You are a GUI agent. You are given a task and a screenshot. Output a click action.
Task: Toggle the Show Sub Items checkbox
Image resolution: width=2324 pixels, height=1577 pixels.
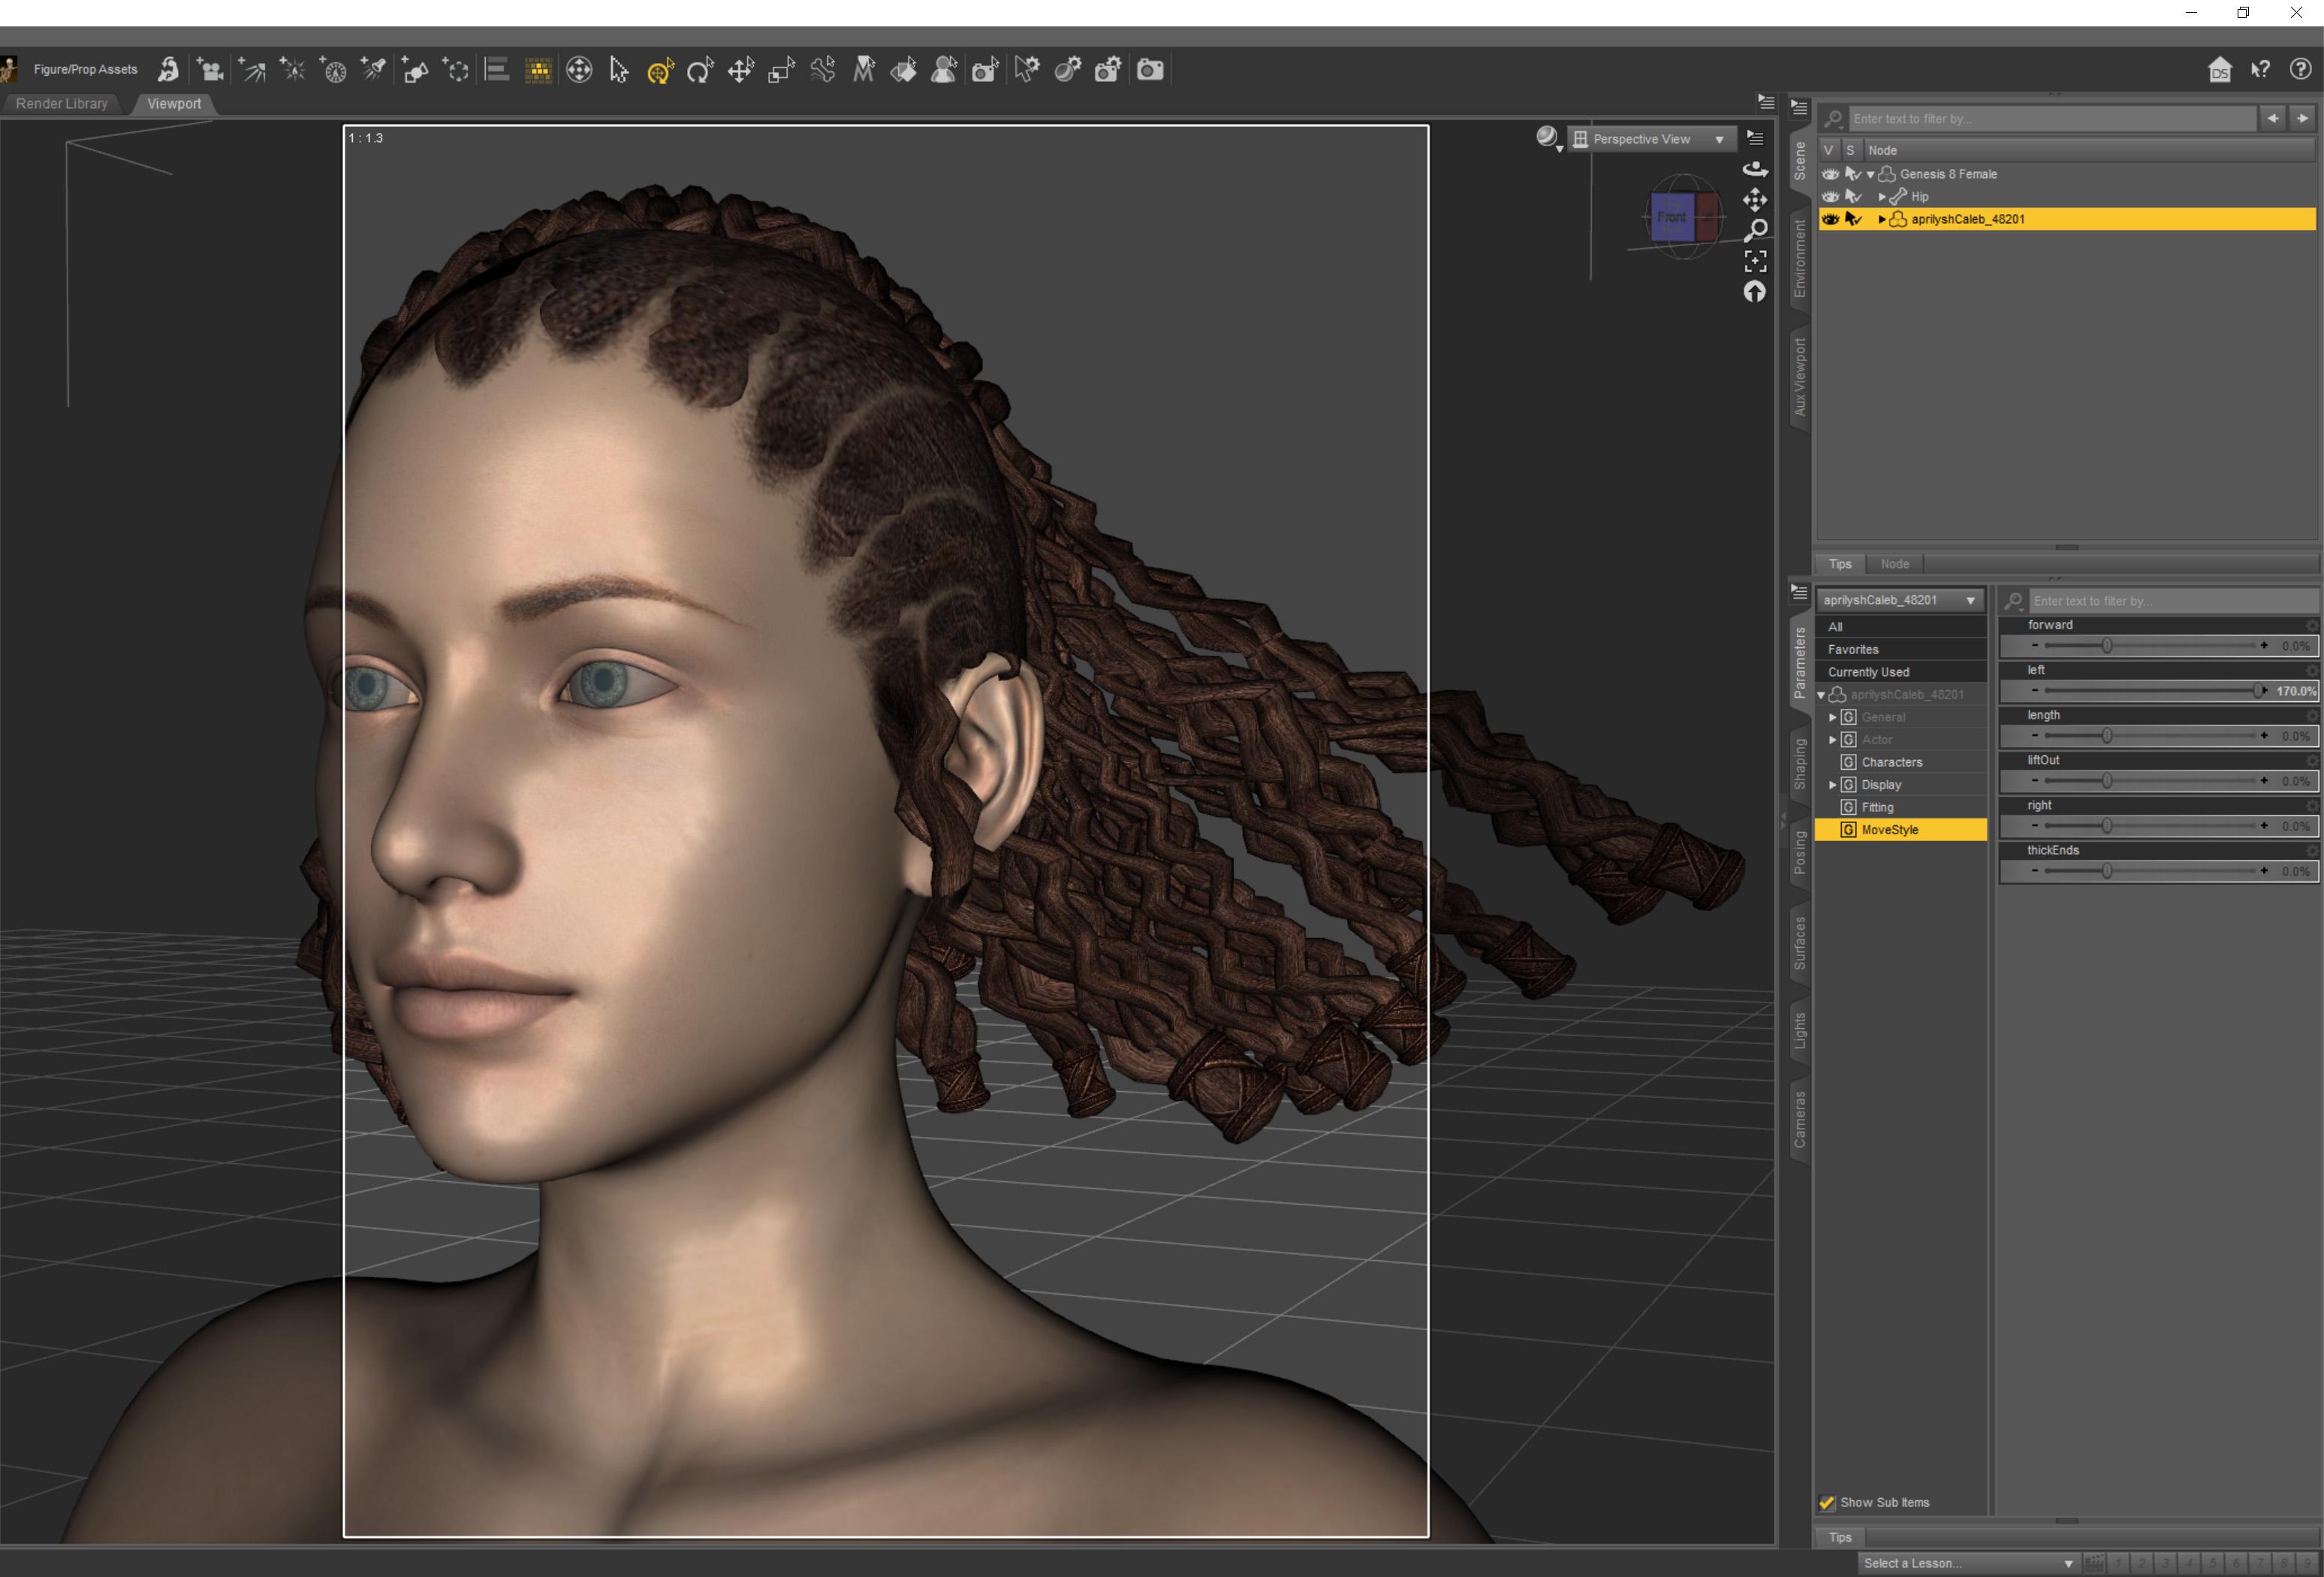pos(1827,1502)
